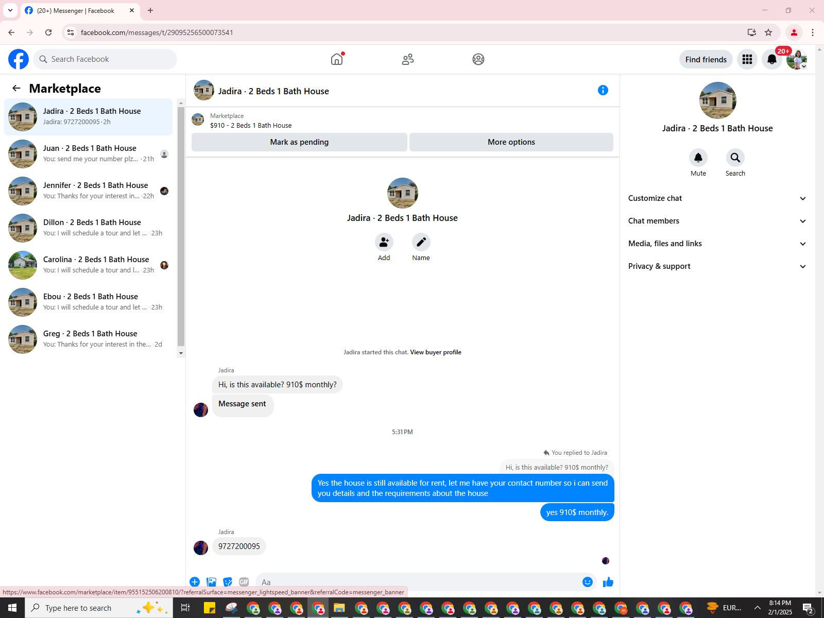Open Greg's 2 Beds 1 Bath House chat
The image size is (824, 618).
click(x=89, y=339)
